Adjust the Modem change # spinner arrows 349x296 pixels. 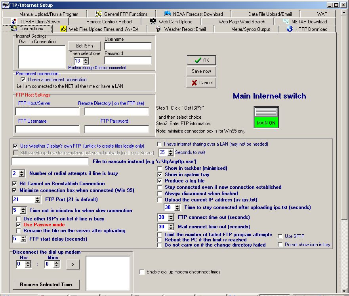coord(86,61)
